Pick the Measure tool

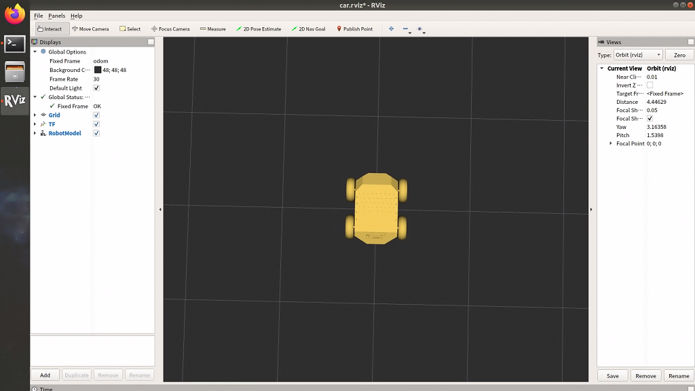coord(212,29)
